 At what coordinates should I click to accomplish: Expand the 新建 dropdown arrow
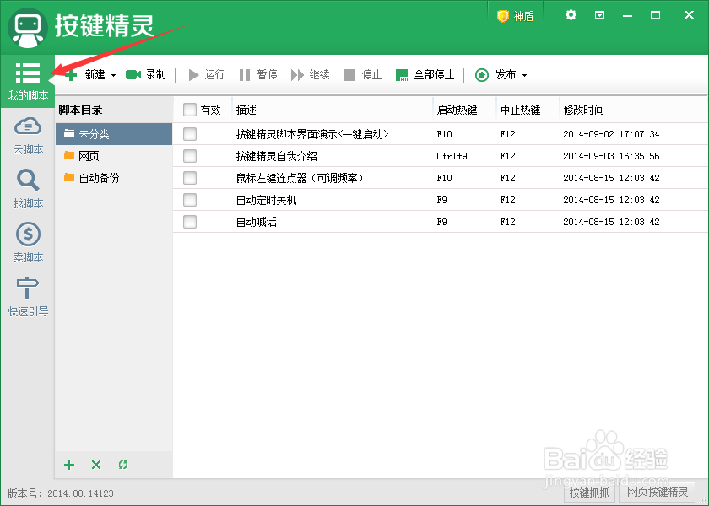(x=113, y=75)
